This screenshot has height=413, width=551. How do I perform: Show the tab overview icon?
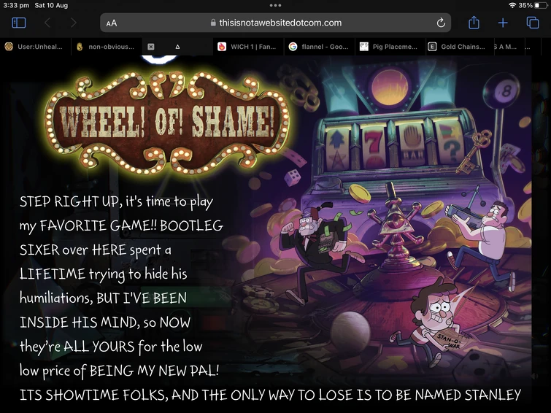click(x=533, y=23)
